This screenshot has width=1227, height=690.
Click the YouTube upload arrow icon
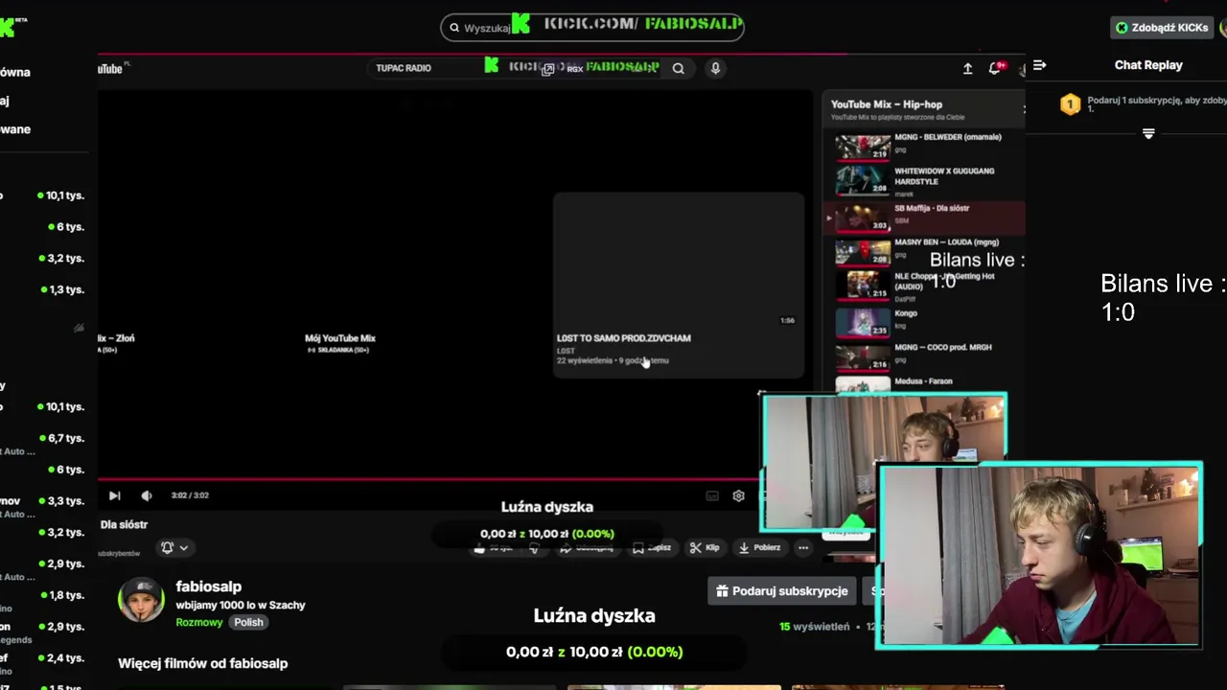967,68
